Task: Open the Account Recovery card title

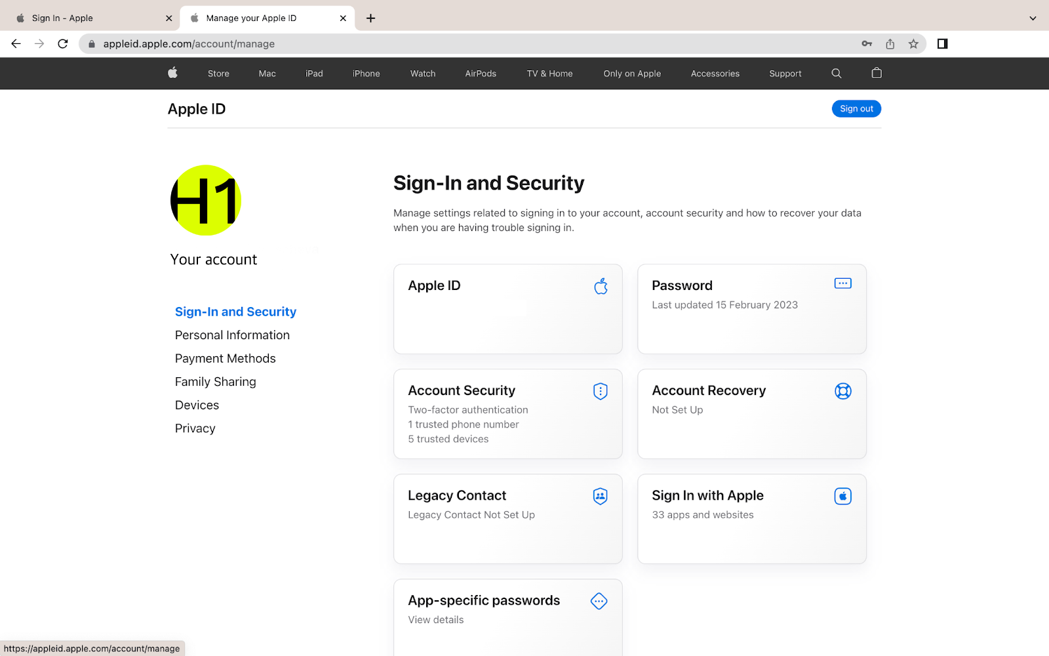Action: click(x=709, y=390)
